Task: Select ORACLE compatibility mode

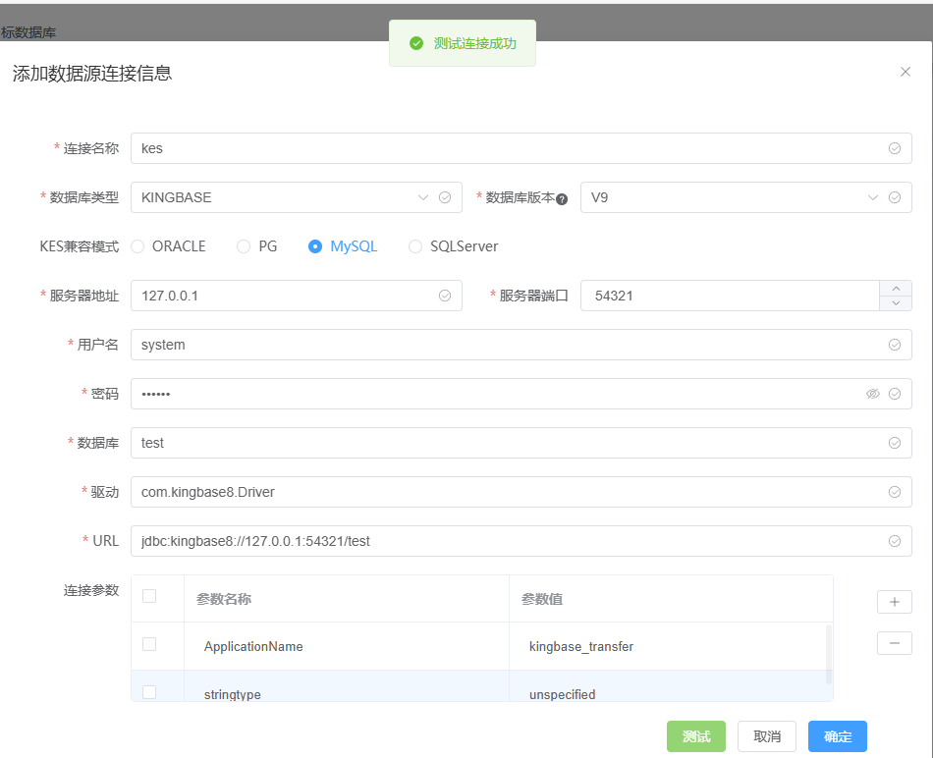Action: [168, 246]
